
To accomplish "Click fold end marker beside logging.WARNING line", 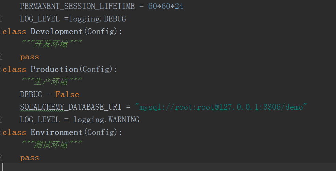I will click(x=1, y=120).
